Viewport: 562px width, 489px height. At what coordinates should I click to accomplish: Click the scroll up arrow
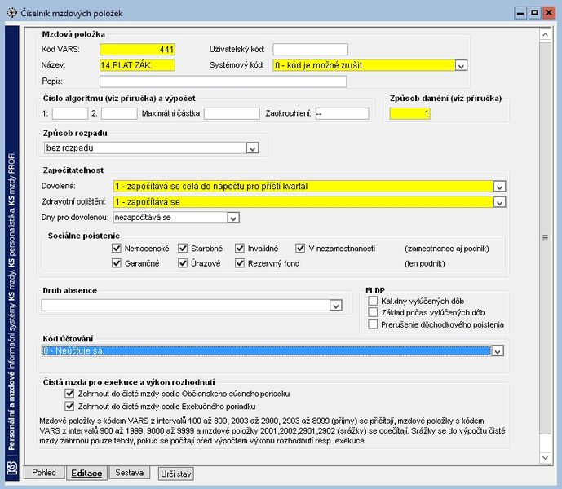(x=545, y=35)
